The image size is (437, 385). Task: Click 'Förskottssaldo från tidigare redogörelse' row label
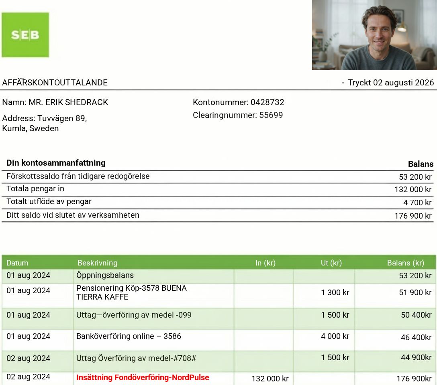78,176
